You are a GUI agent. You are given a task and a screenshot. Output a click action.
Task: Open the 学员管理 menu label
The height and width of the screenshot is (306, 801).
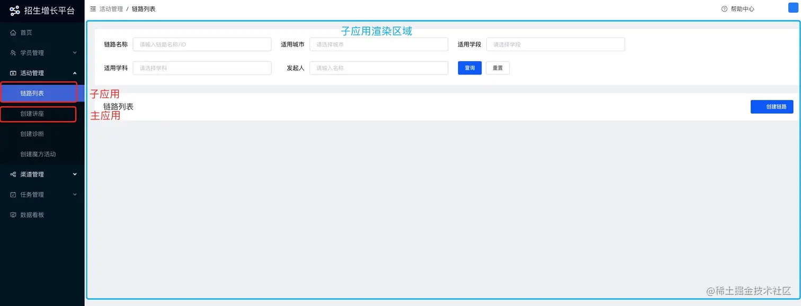(x=32, y=53)
